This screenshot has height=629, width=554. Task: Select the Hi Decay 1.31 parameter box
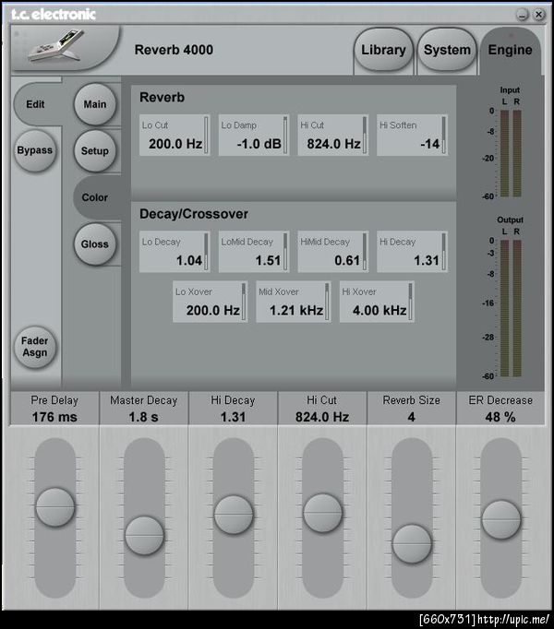(412, 252)
